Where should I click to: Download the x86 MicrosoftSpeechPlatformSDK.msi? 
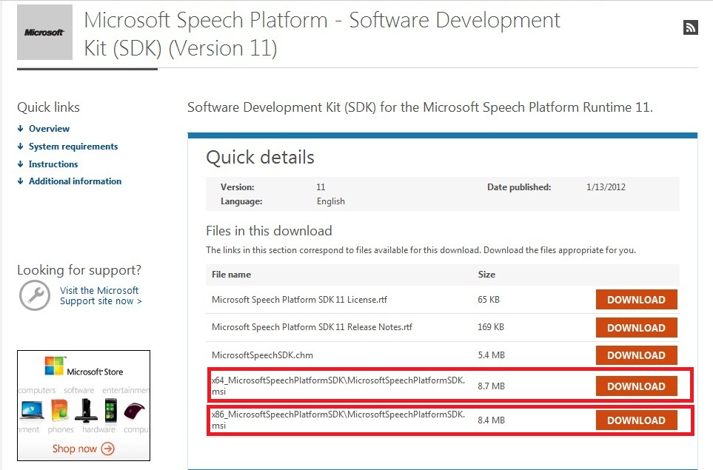636,420
